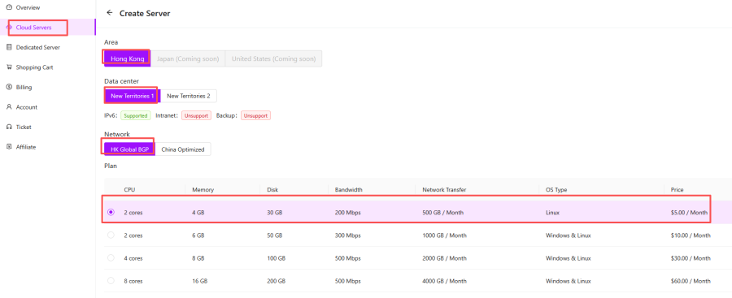The image size is (732, 298).
Task: Open the Dedicated Server menu item
Action: (37, 47)
